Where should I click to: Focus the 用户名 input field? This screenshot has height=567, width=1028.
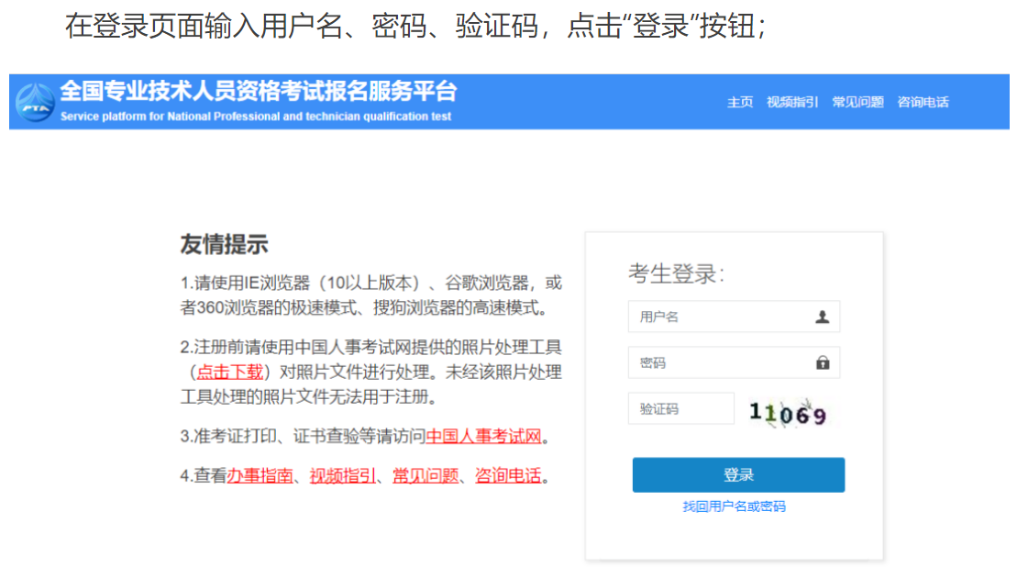[x=720, y=317]
